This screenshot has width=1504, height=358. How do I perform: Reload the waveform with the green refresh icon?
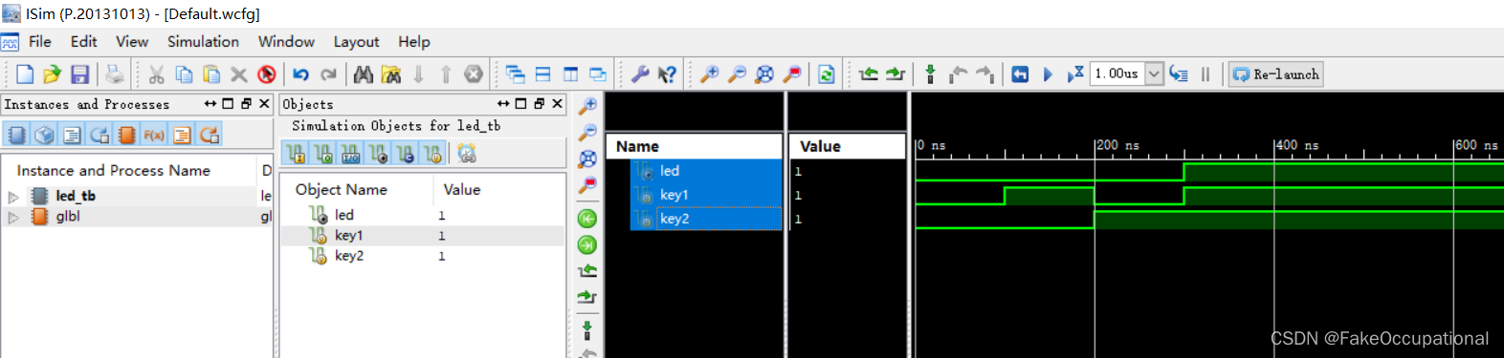[827, 74]
